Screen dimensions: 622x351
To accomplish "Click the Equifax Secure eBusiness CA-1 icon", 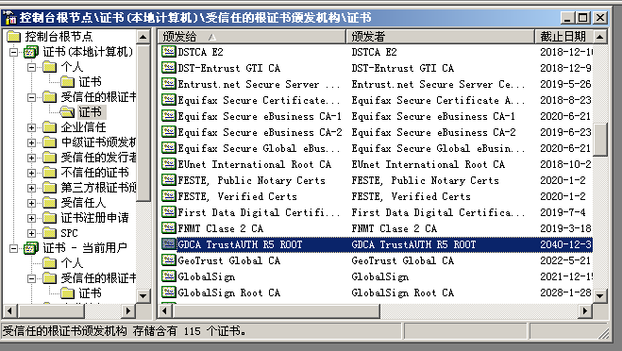I will pyautogui.click(x=169, y=116).
